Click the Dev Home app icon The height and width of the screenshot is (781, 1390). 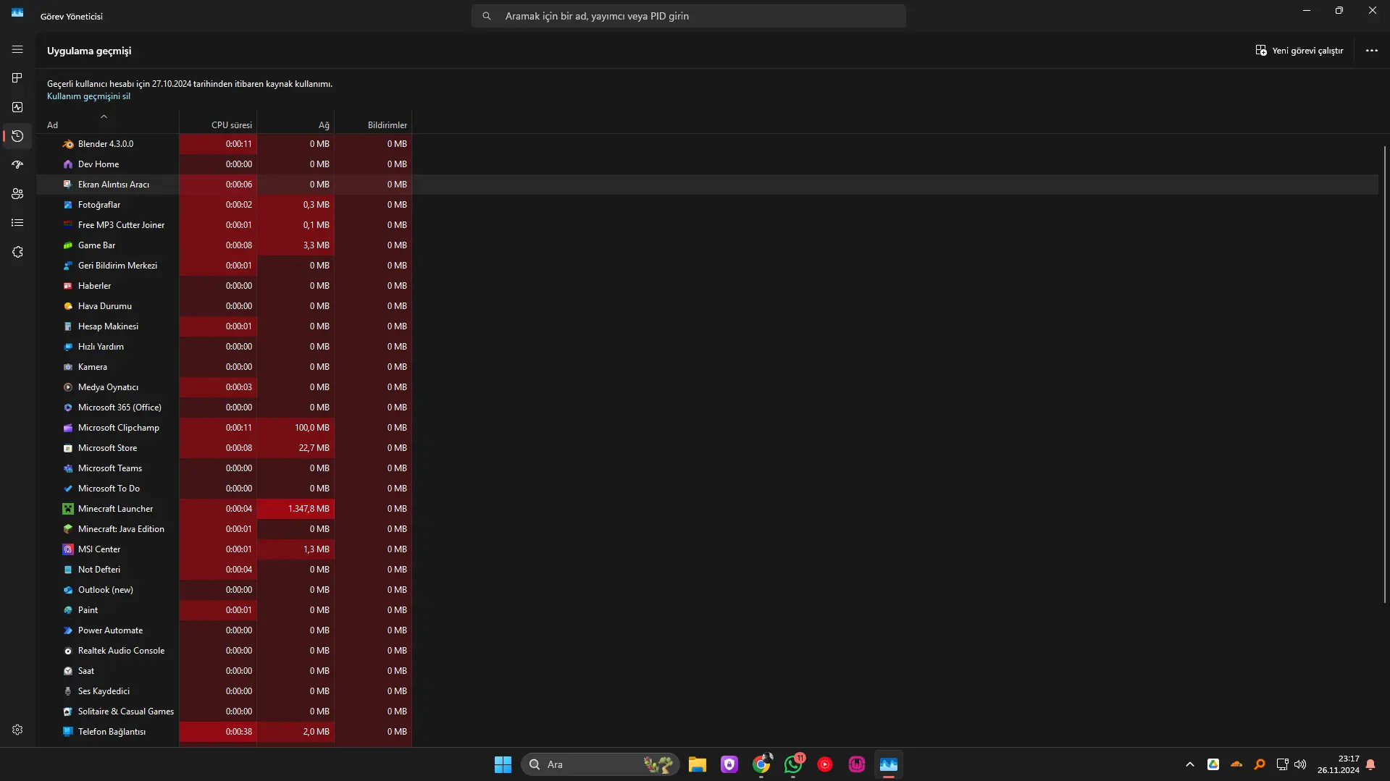tap(68, 164)
